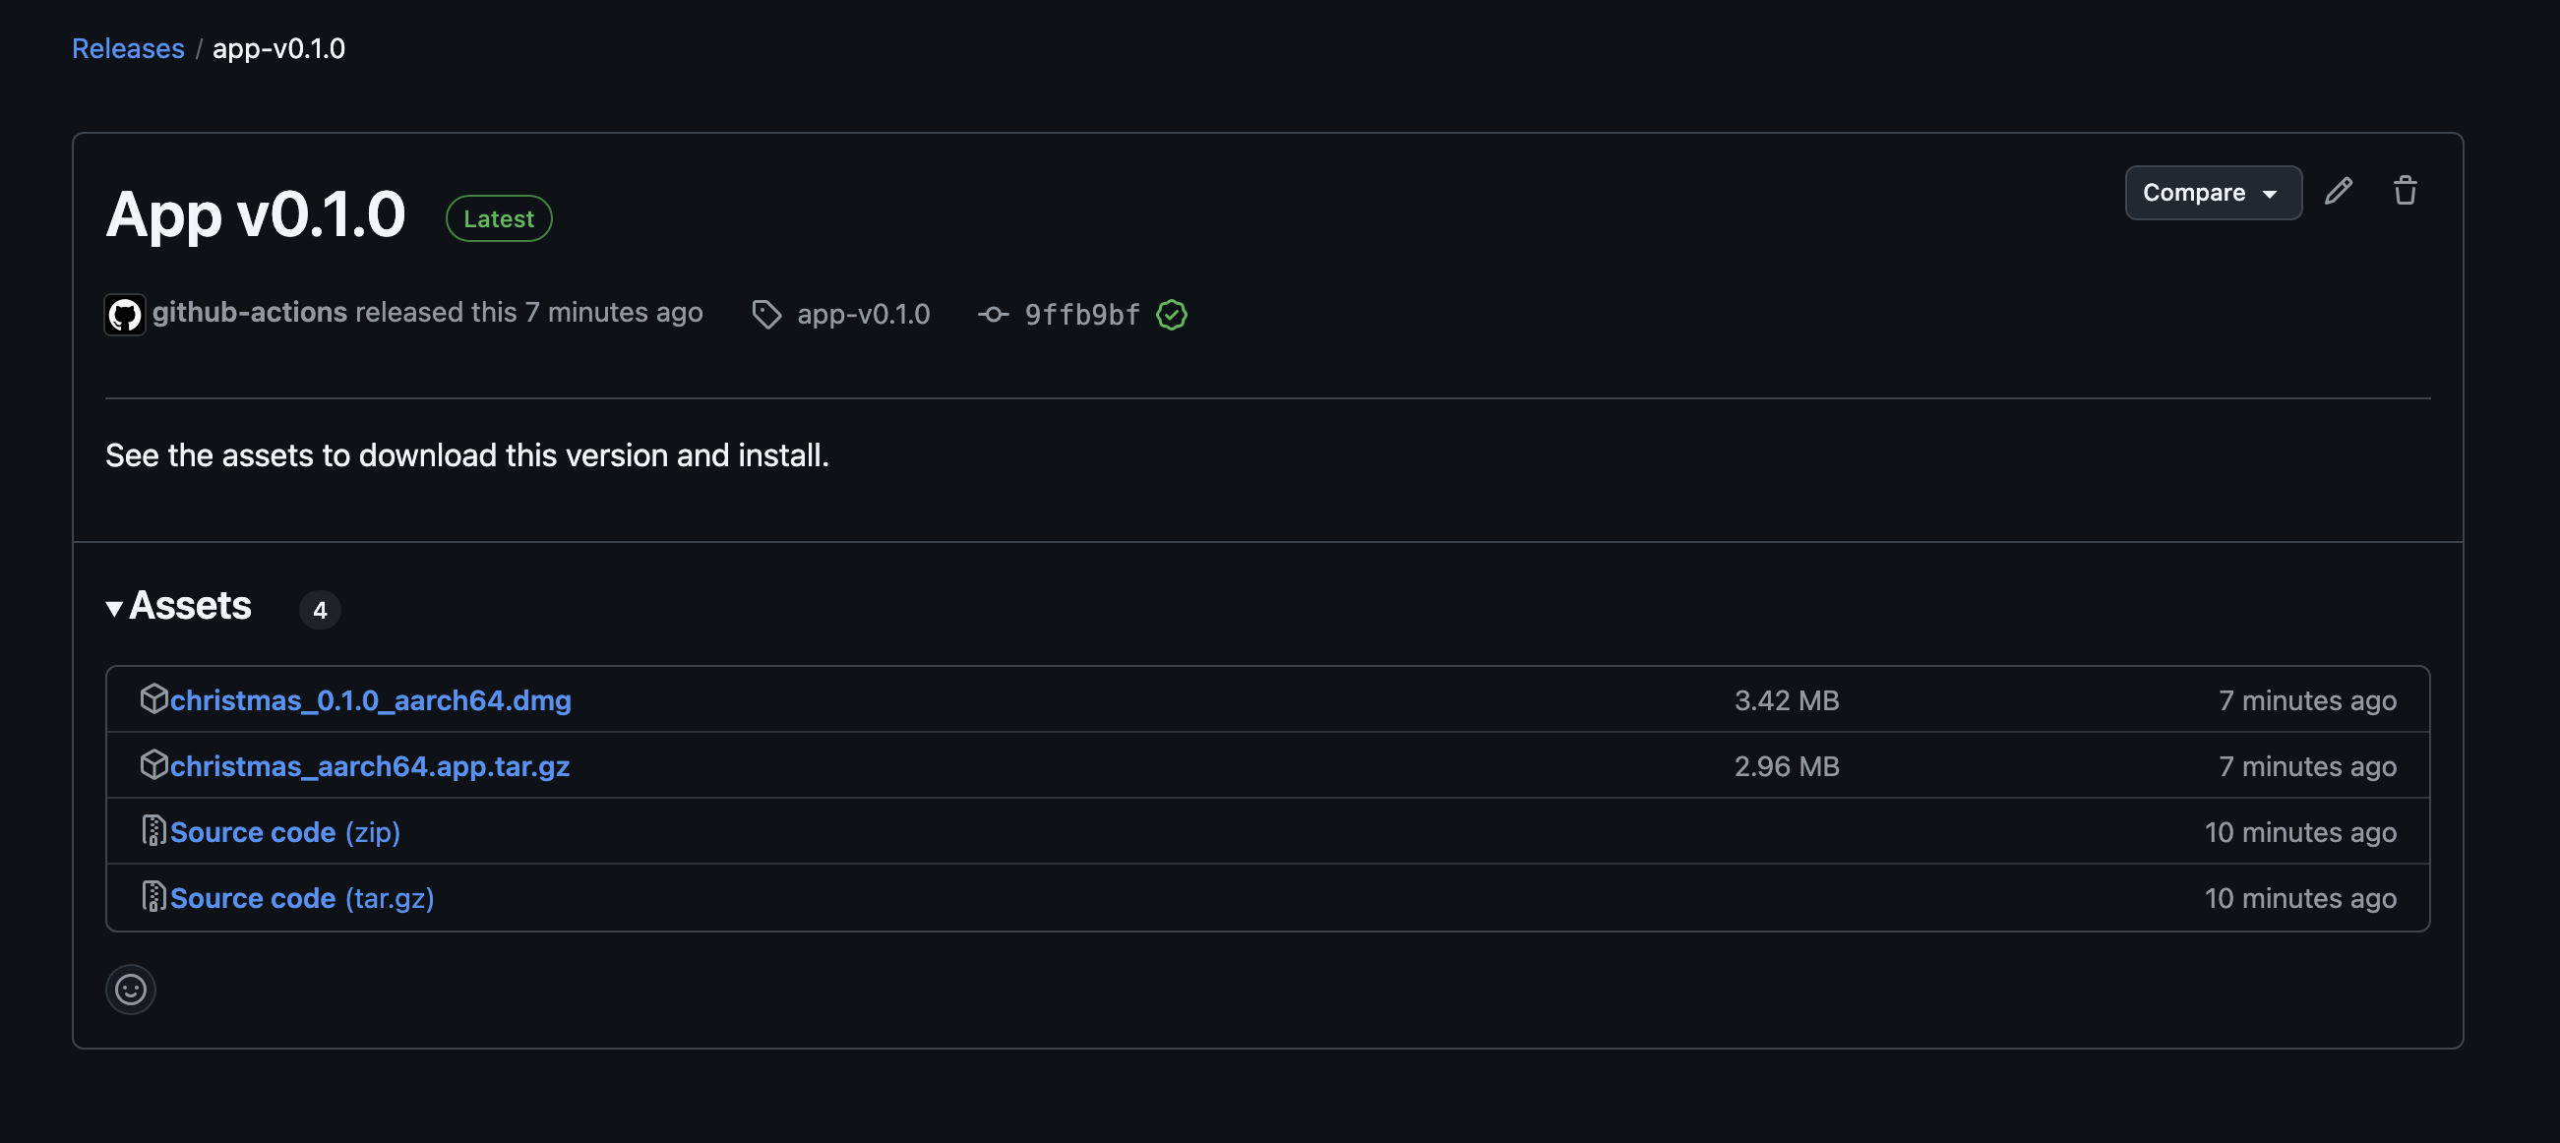The image size is (2560, 1143).
Task: Collapse the Assets section triangle
Action: point(114,608)
